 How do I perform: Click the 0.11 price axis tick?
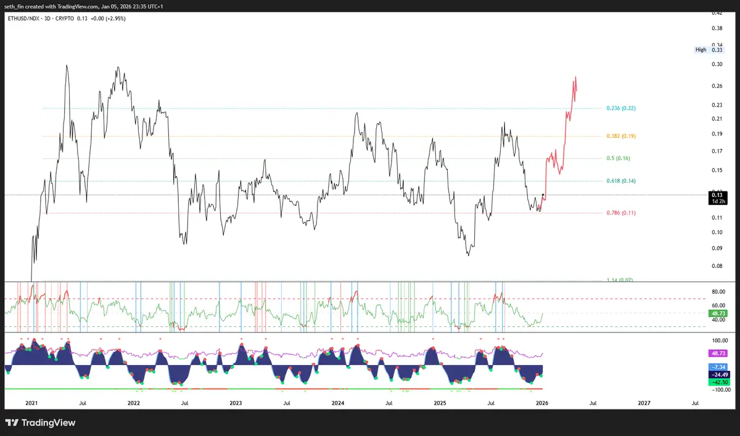pos(717,218)
